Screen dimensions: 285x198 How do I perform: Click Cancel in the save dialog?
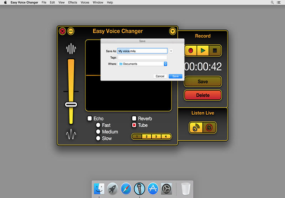click(x=160, y=76)
